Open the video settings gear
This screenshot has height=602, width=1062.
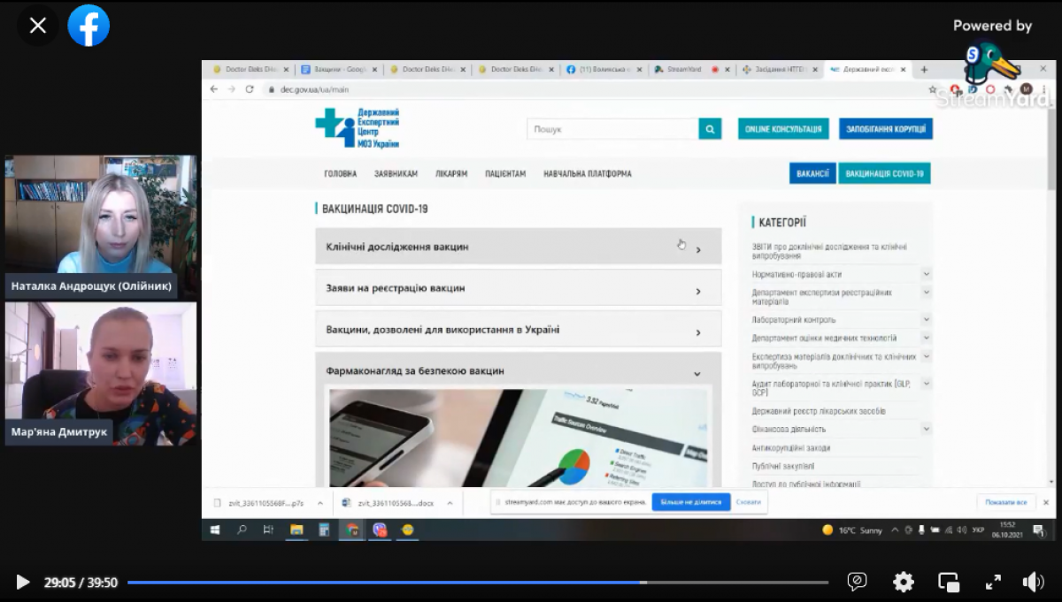pos(903,582)
